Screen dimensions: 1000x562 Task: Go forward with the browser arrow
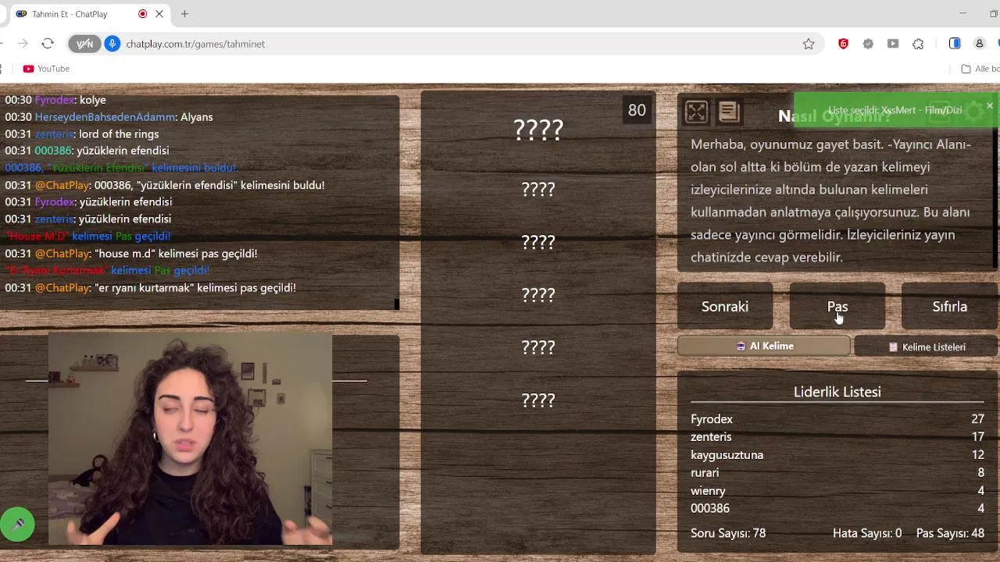[23, 44]
